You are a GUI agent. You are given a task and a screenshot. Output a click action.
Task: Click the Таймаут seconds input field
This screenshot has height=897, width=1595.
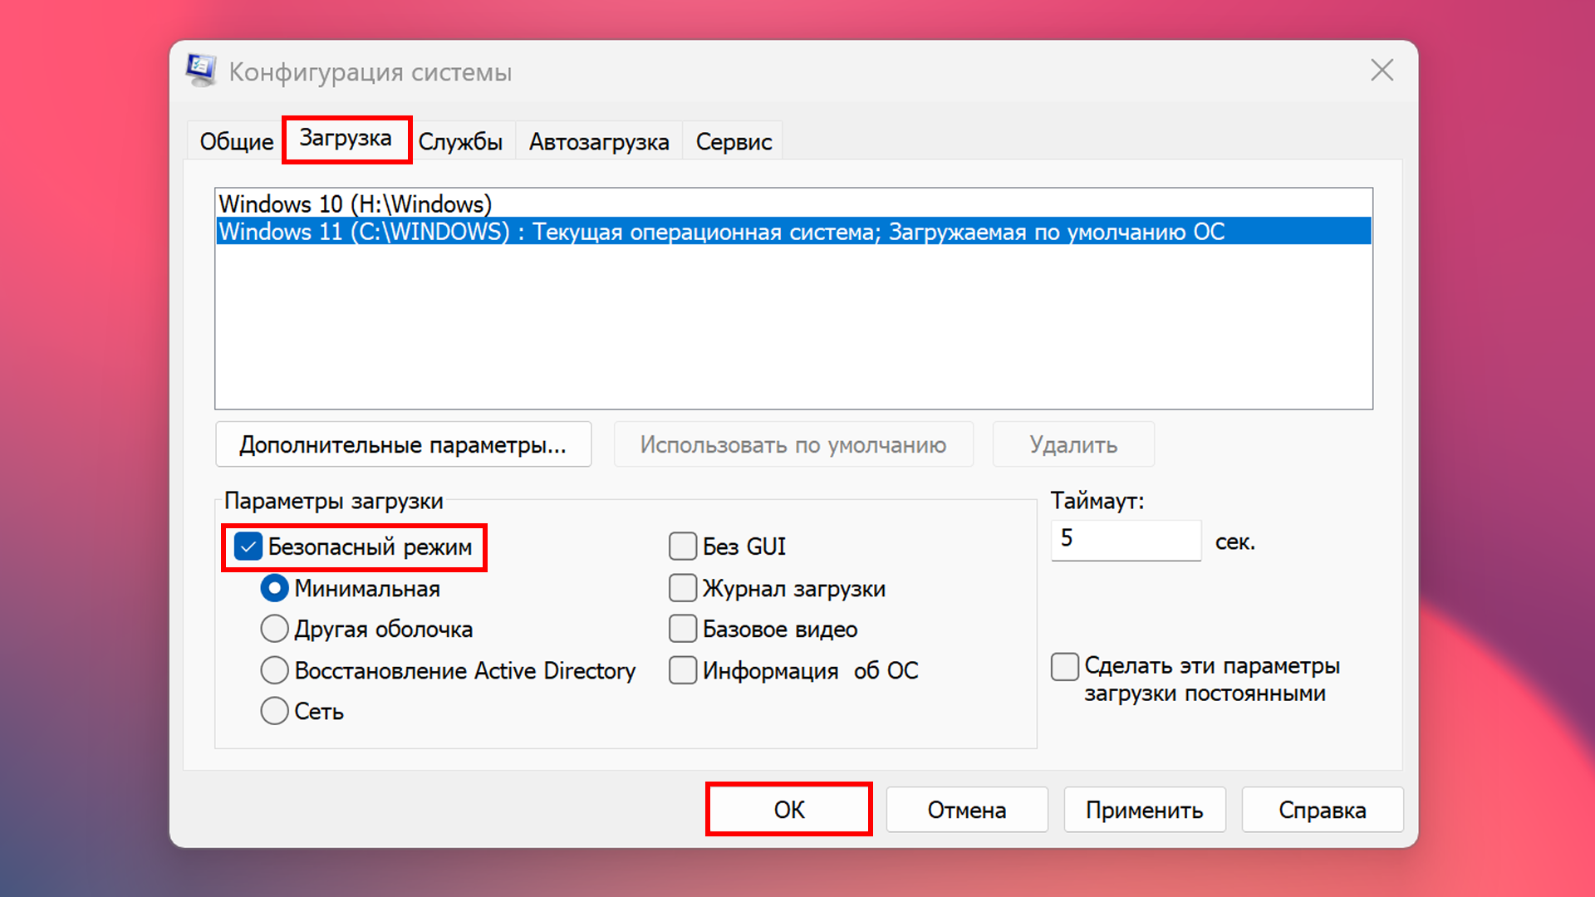tap(1126, 540)
